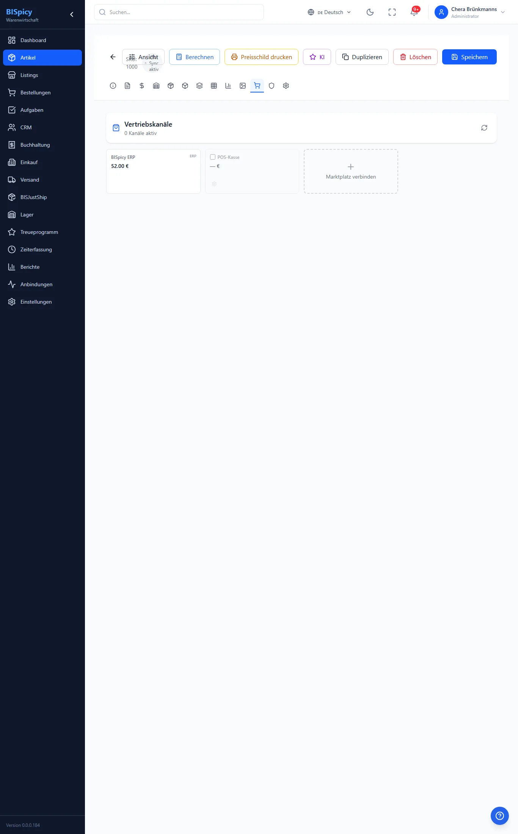Open the info tab icon
Viewport: 518px width, 834px height.
tap(113, 86)
